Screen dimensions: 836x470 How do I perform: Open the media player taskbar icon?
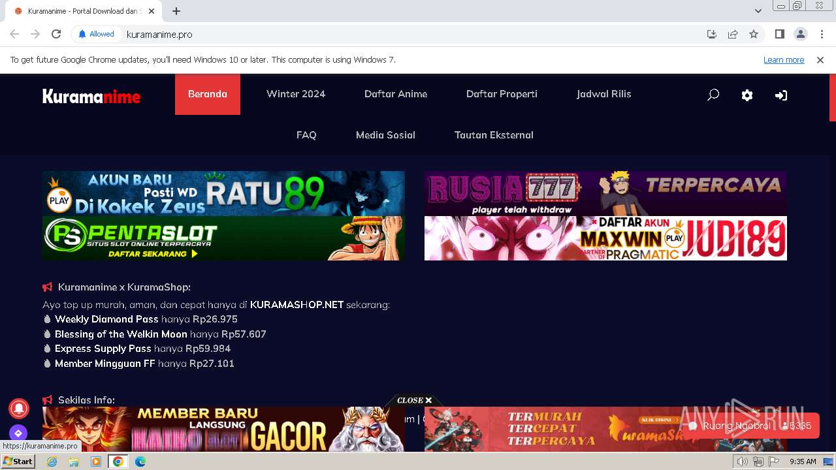pyautogui.click(x=96, y=462)
